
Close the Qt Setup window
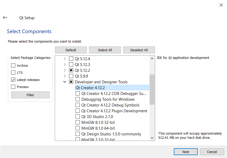[221, 5]
